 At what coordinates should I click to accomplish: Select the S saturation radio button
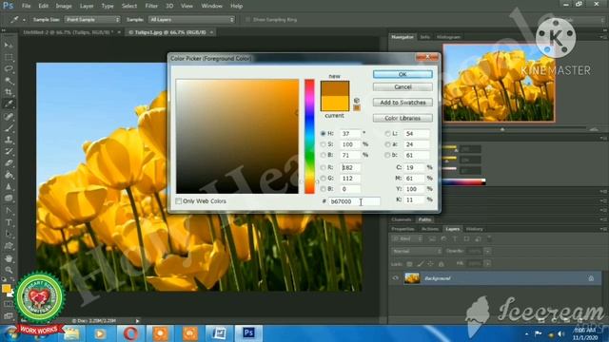point(324,144)
